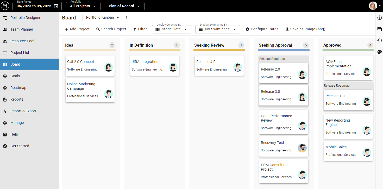Open the Portfolio dropdown showing All Projects
383x189 pixels.
[83, 6]
